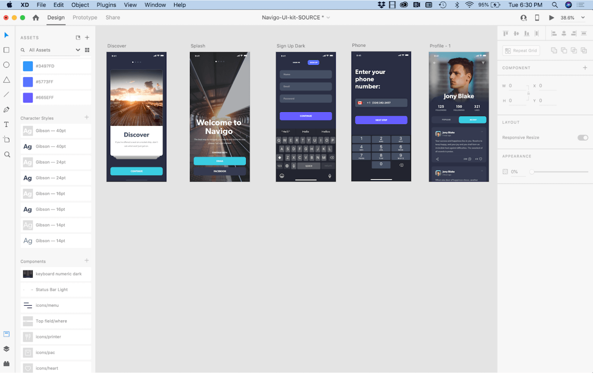
Task: Adjust the opacity slider in Appearance
Action: [x=532, y=172]
